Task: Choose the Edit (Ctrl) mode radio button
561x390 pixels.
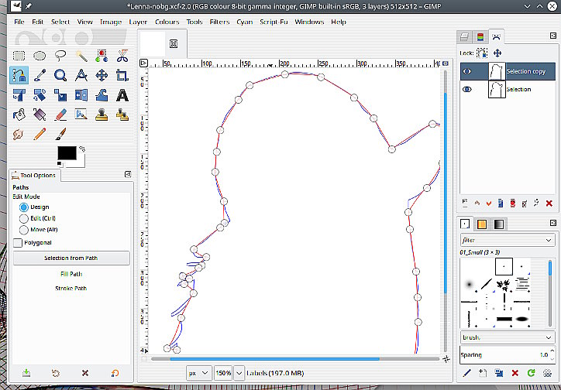Action: pyautogui.click(x=24, y=219)
